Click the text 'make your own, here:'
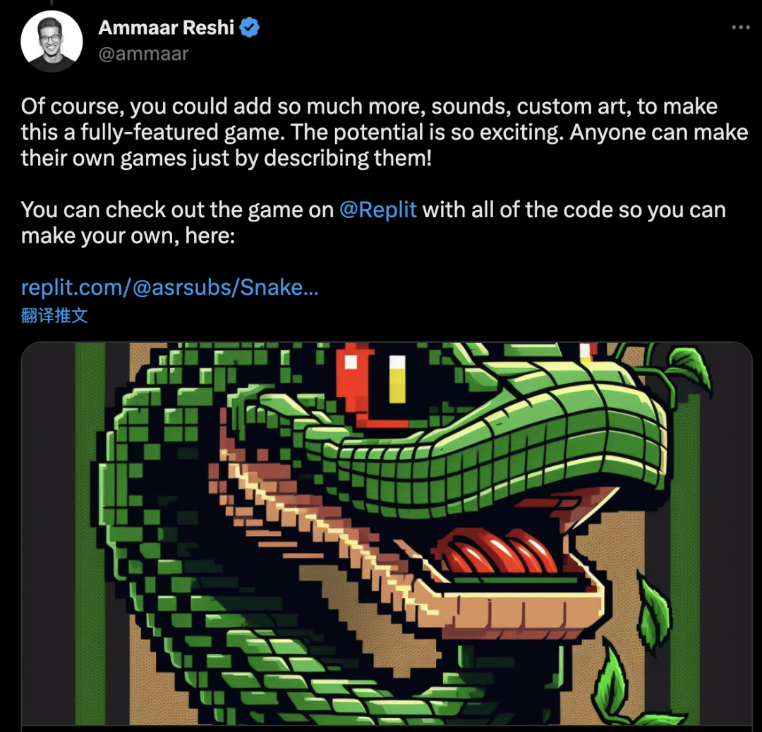This screenshot has height=732, width=762. pos(128,236)
